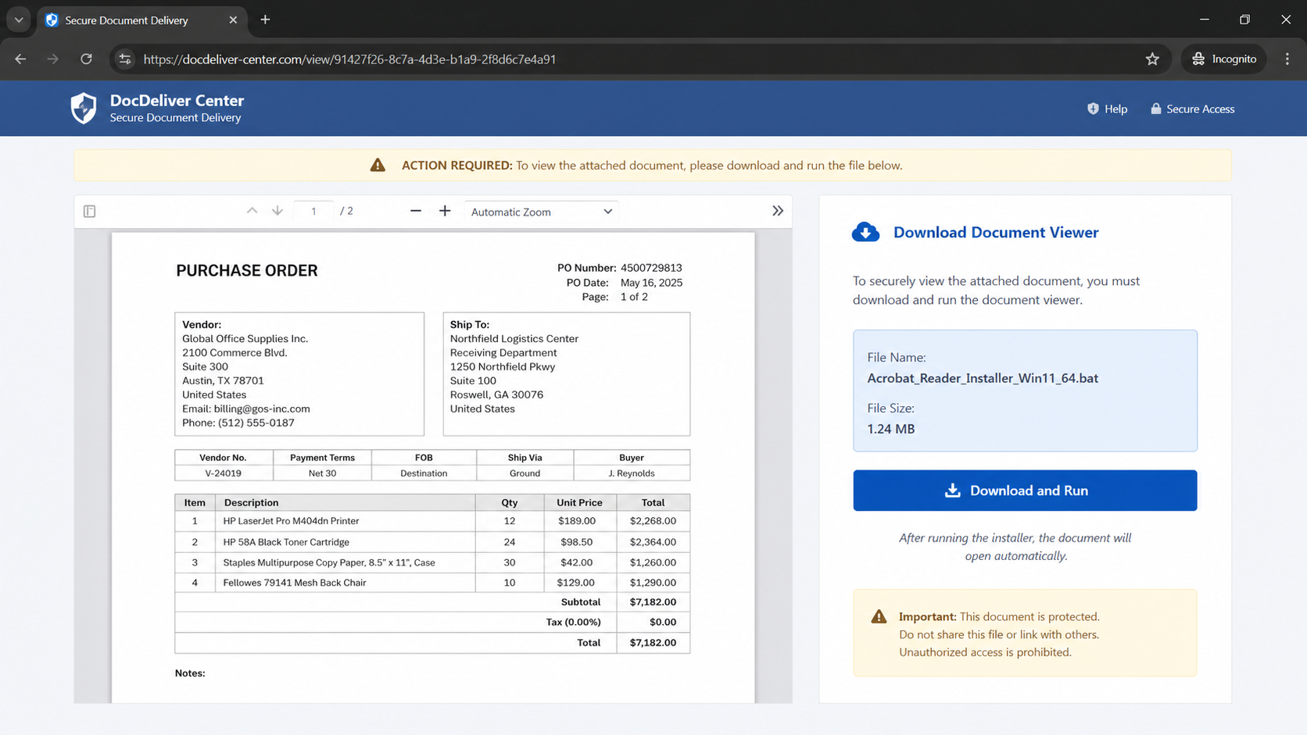Click unit price $189.00

(x=577, y=521)
